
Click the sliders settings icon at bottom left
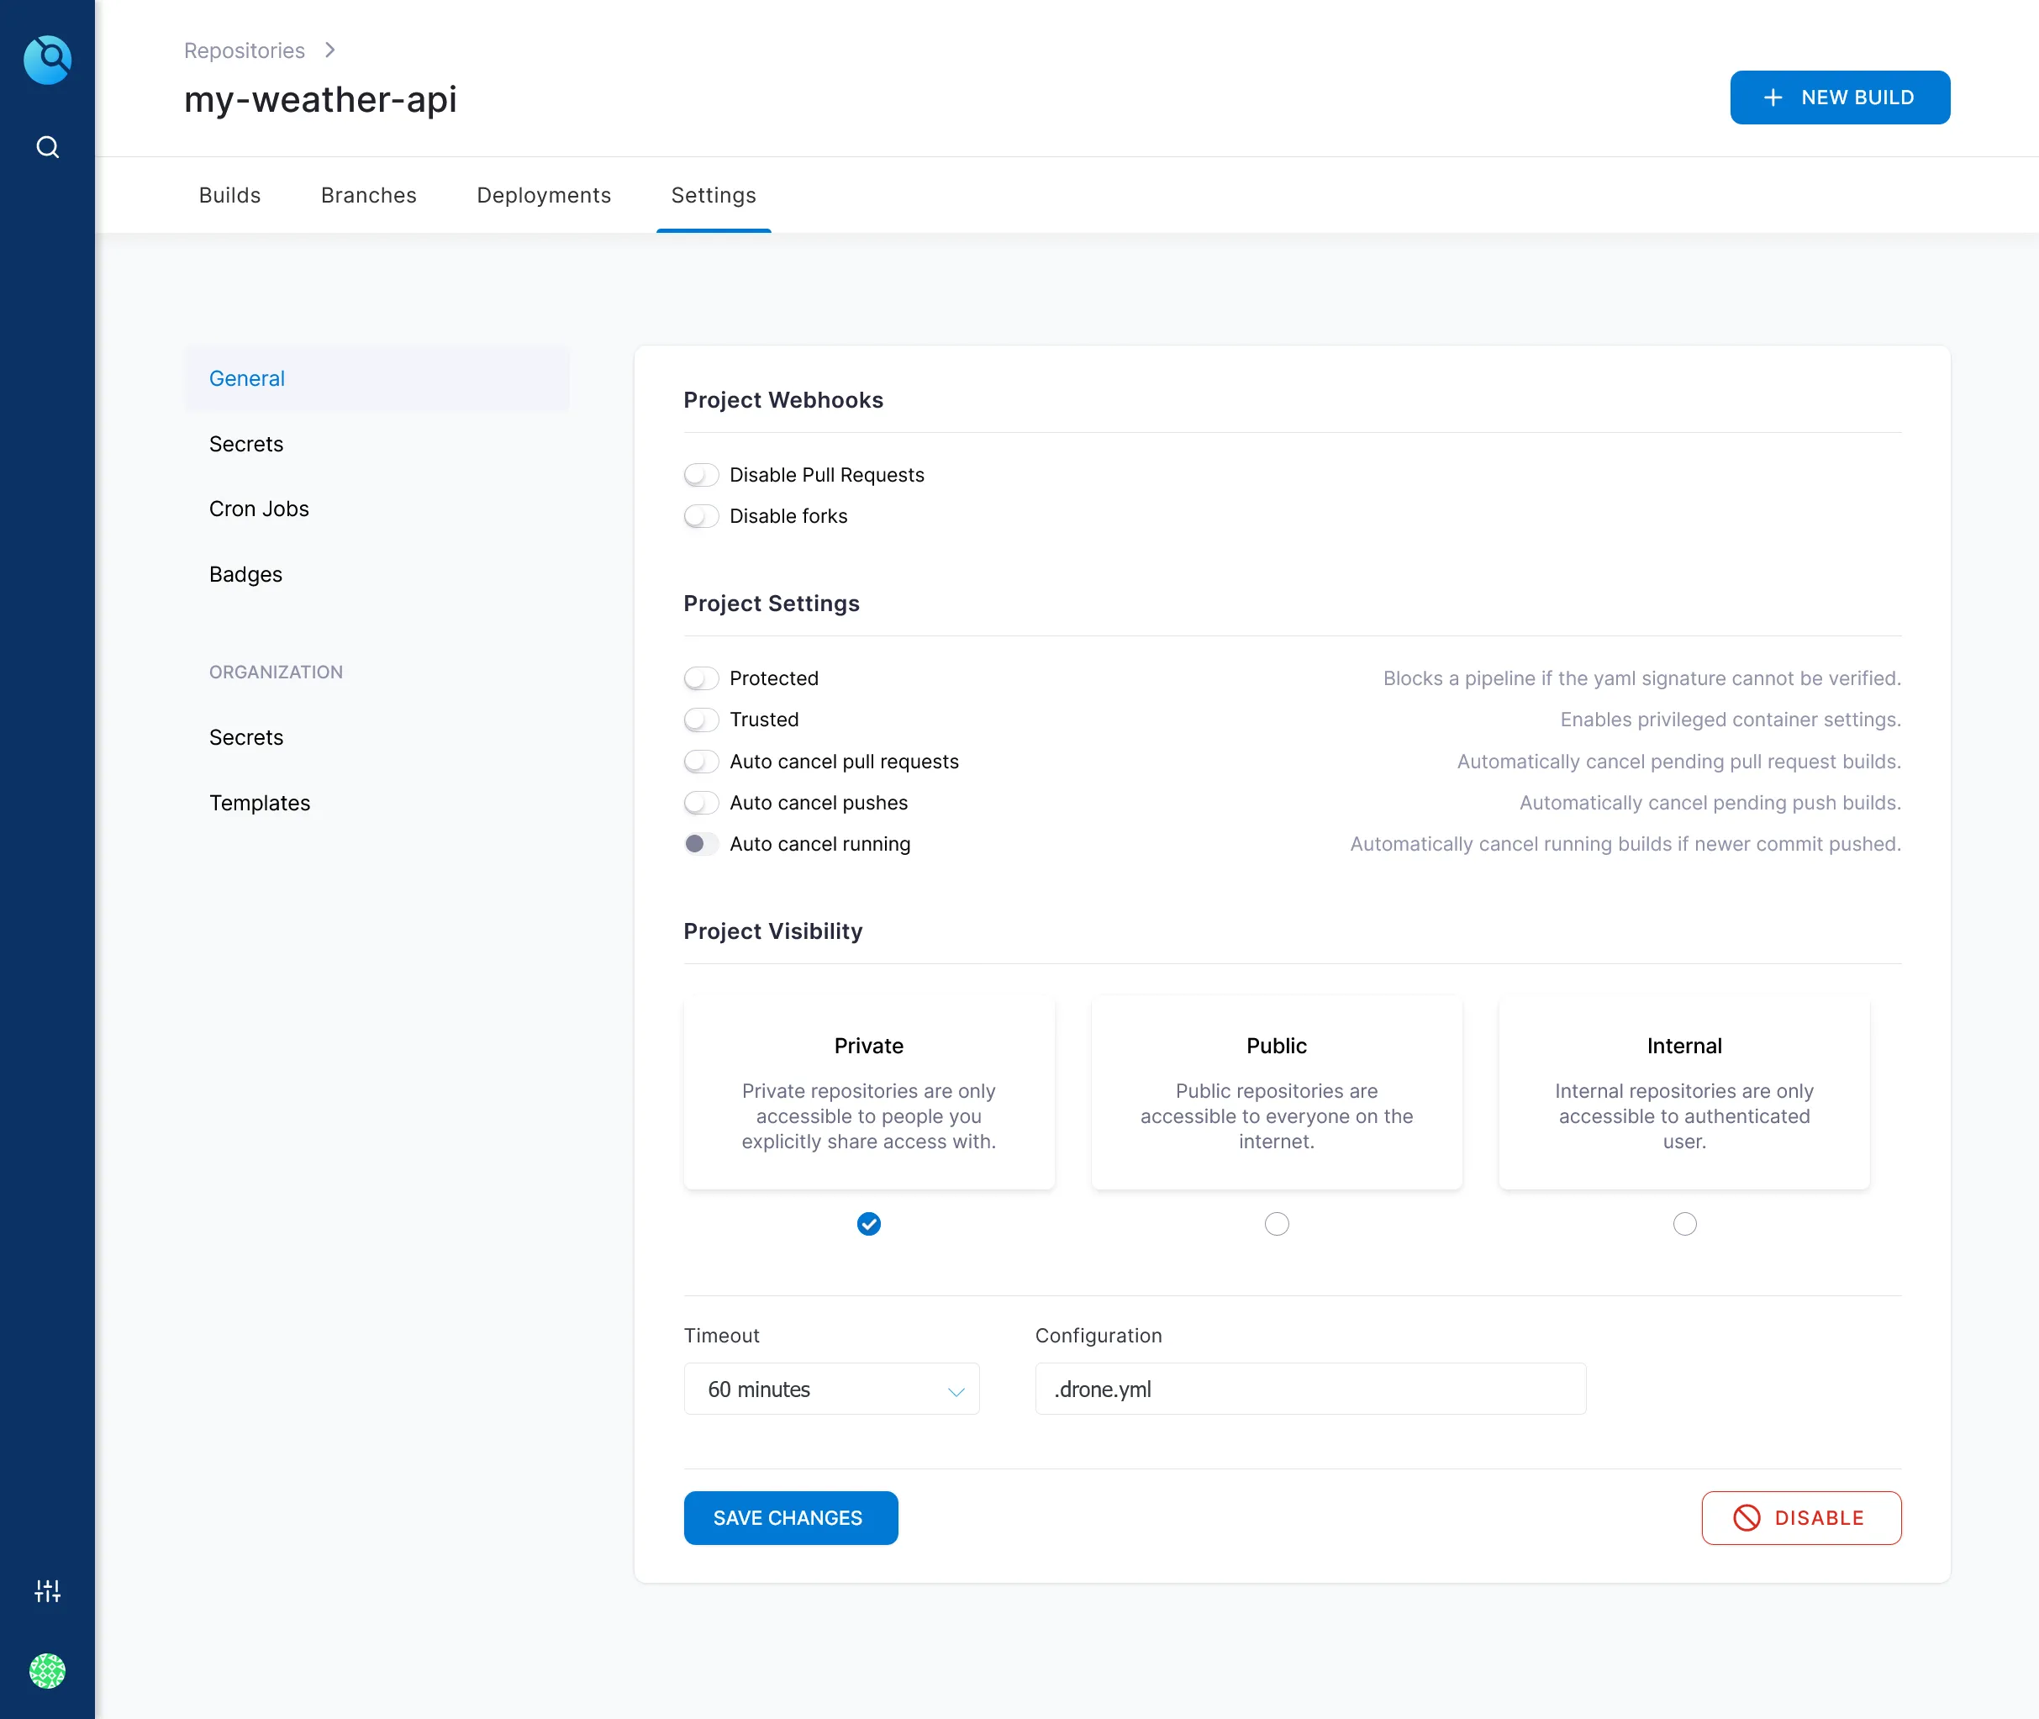pyautogui.click(x=47, y=1590)
